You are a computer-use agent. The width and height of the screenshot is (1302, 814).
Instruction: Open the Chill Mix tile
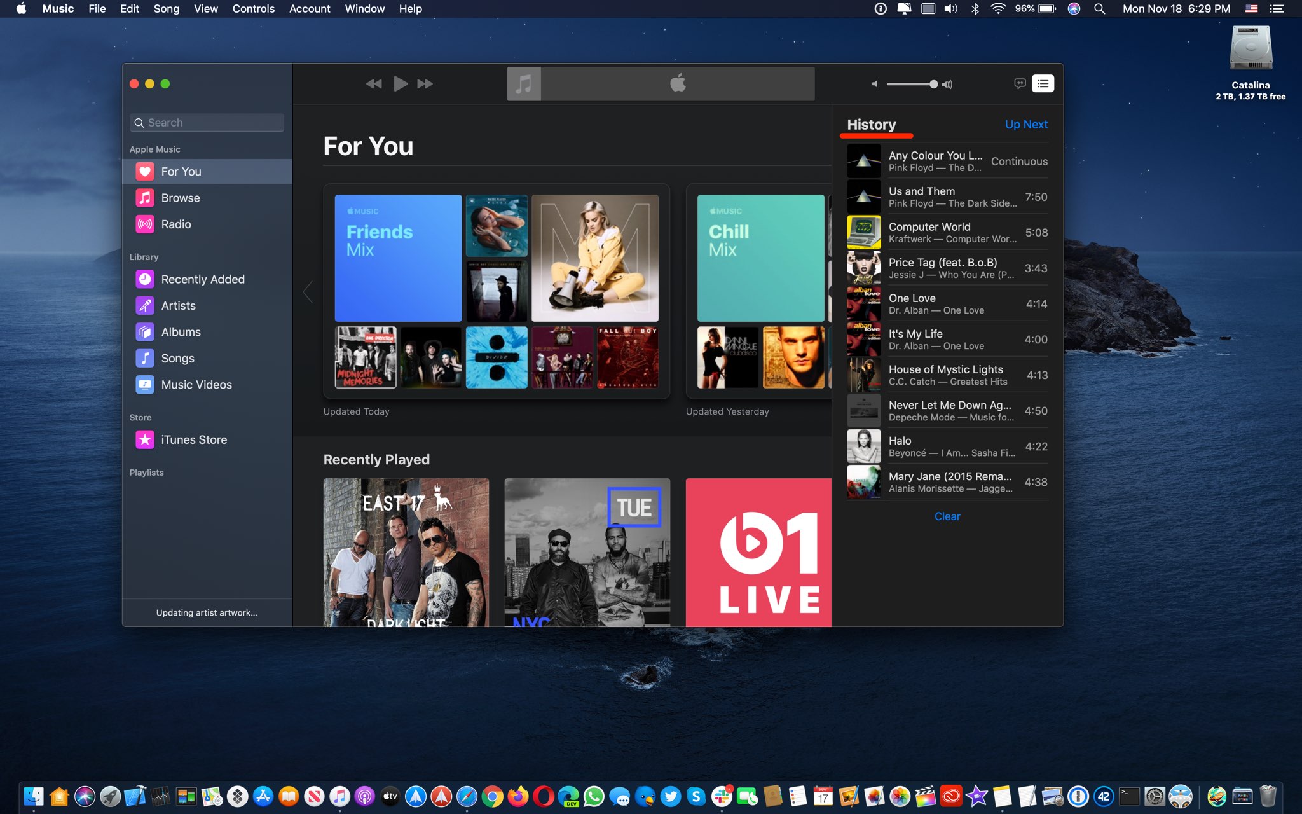coord(760,258)
